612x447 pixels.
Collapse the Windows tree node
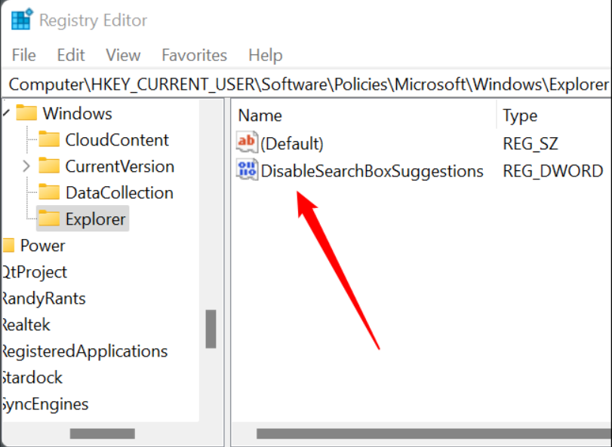(5, 113)
